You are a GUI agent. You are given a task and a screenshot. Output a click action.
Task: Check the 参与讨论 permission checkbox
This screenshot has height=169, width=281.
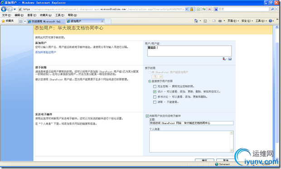[x=155, y=97]
